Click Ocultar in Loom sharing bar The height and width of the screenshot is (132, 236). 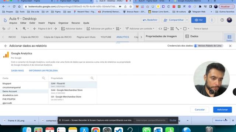pos(173,120)
